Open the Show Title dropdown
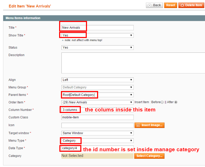 97,35
